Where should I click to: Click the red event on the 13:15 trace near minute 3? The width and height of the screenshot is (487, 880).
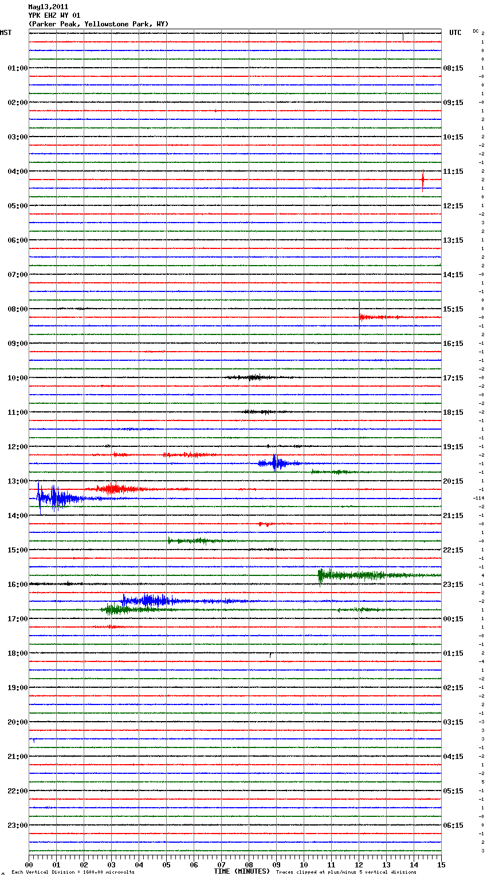(115, 489)
